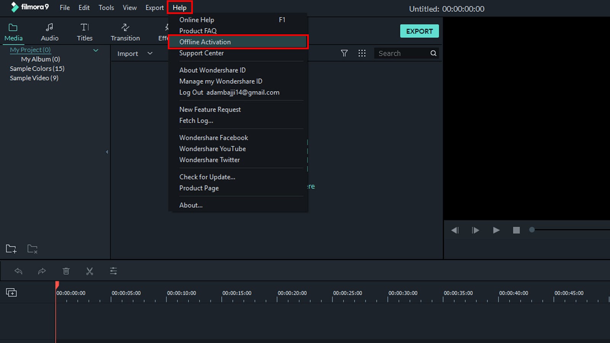Screen dimensions: 610x343
Task: Open Sample Video (9) folder
Action: point(34,78)
